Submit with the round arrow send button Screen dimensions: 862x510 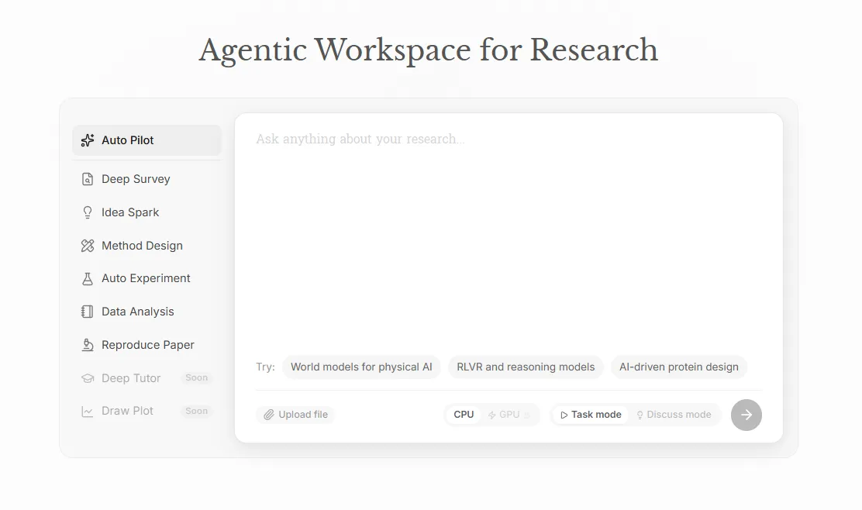(746, 415)
